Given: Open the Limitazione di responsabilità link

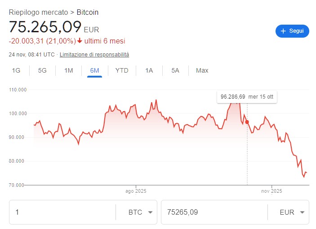Looking at the screenshot, I should (x=94, y=55).
